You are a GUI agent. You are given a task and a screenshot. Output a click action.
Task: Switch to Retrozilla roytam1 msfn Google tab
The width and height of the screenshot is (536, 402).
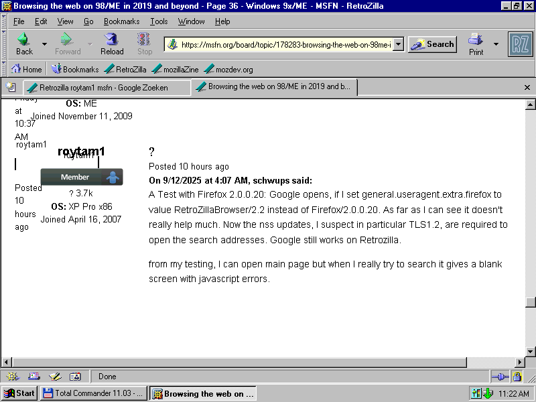point(107,88)
